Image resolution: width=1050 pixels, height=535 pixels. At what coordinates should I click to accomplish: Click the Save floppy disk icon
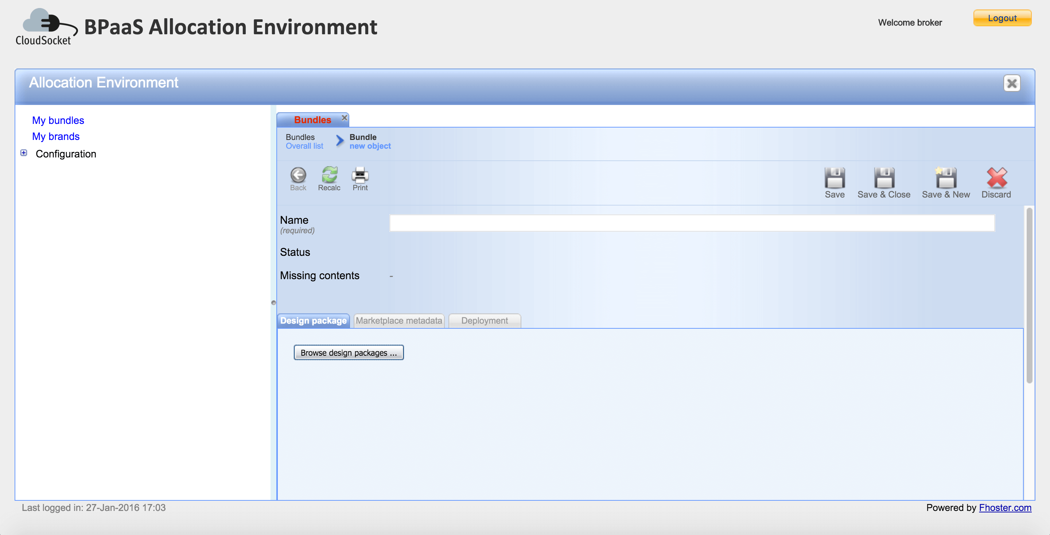click(x=835, y=178)
